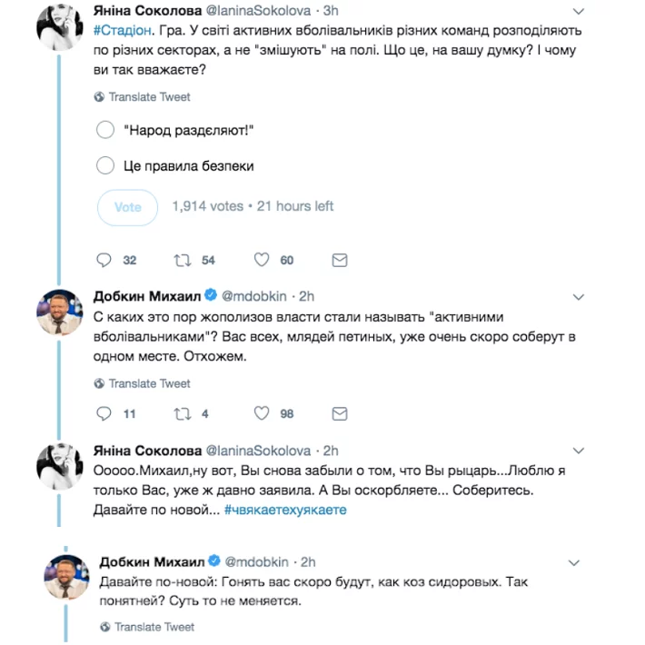Screen dimensions: 645x645
Task: Open the chevron on Sokolova's reply tweet
Action: point(581,451)
